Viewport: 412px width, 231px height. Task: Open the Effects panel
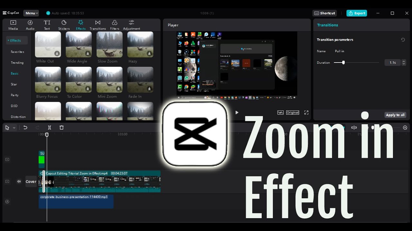point(81,25)
